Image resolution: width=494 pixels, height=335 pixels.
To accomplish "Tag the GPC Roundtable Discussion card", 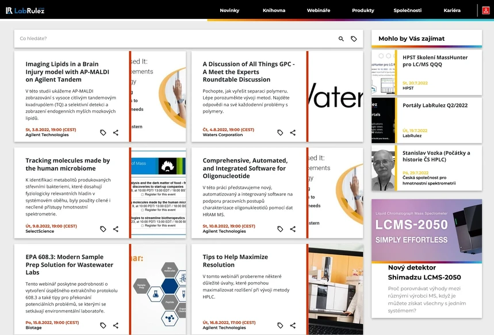I will click(280, 133).
